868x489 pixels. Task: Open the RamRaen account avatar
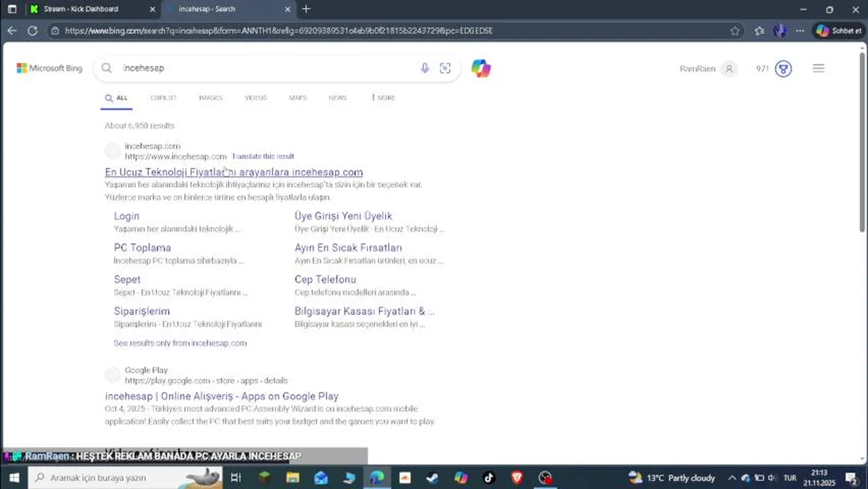pos(729,69)
